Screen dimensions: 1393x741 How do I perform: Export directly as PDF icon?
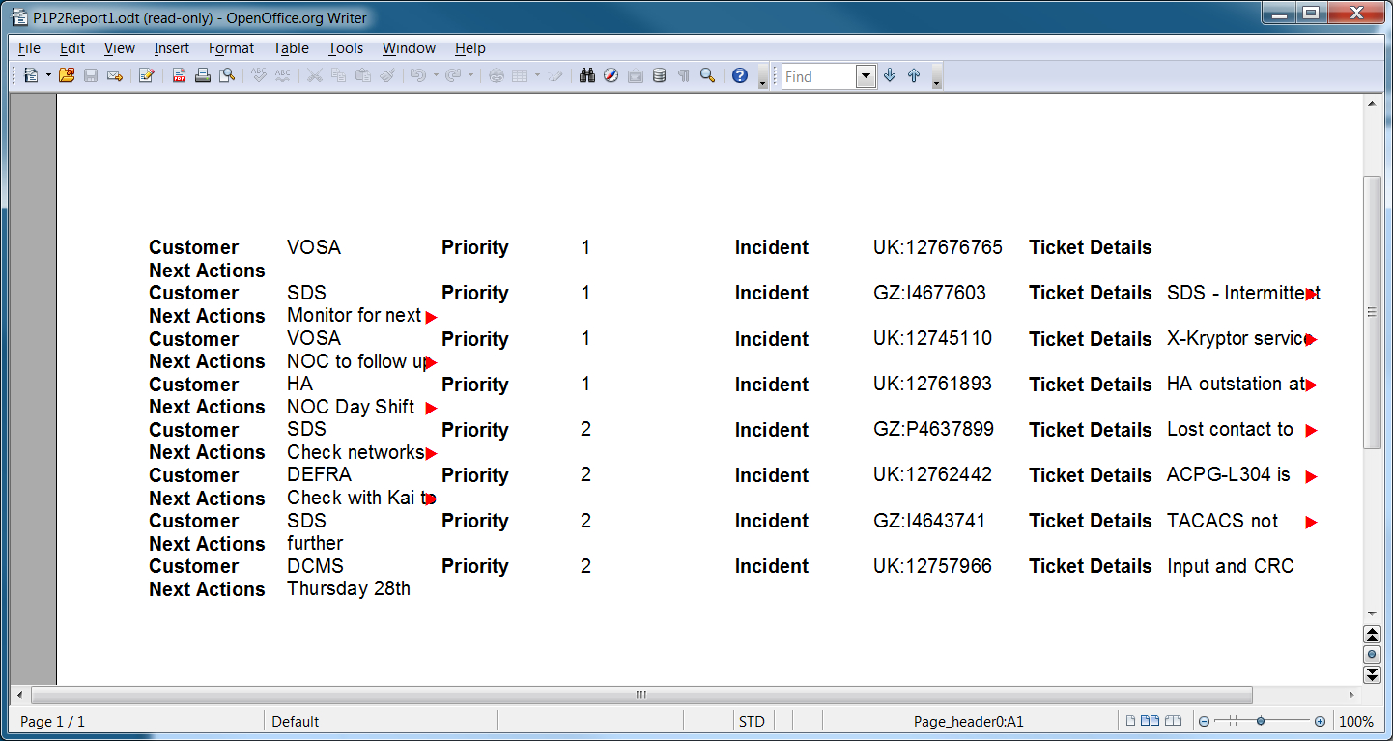pos(179,75)
